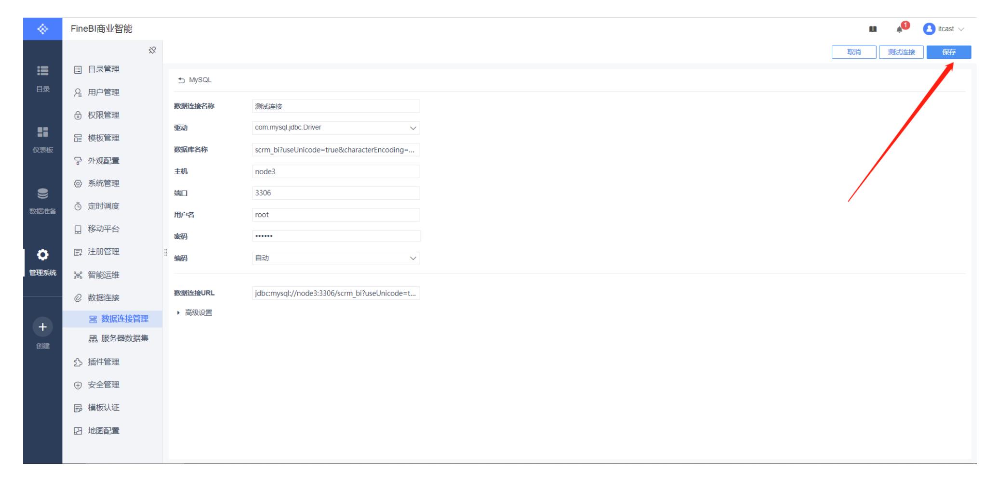Edit the 数据库名称 field
985x477 pixels.
[336, 150]
